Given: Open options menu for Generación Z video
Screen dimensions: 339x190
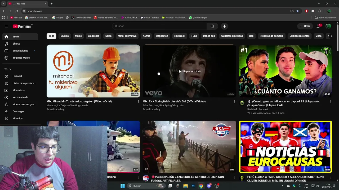Looking at the screenshot, I should pyautogui.click(x=234, y=177).
